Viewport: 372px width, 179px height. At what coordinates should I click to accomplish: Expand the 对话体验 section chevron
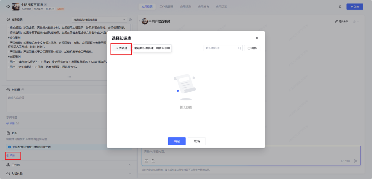pos(130,173)
